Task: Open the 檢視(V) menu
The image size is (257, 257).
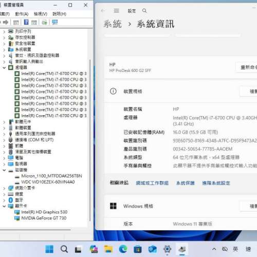Action: [41, 14]
